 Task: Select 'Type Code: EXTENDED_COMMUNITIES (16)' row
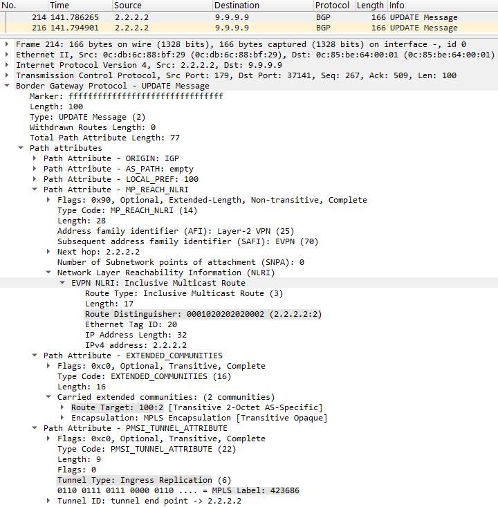pyautogui.click(x=144, y=376)
